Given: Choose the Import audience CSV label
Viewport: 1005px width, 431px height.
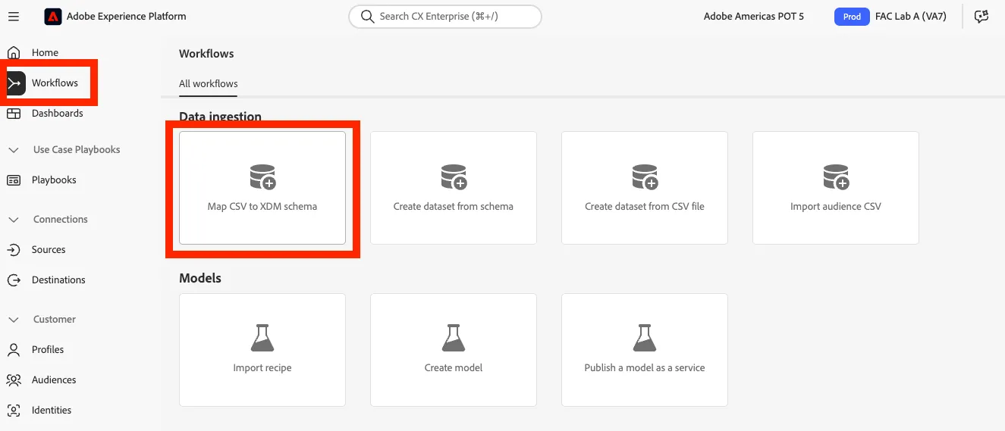Looking at the screenshot, I should point(836,206).
